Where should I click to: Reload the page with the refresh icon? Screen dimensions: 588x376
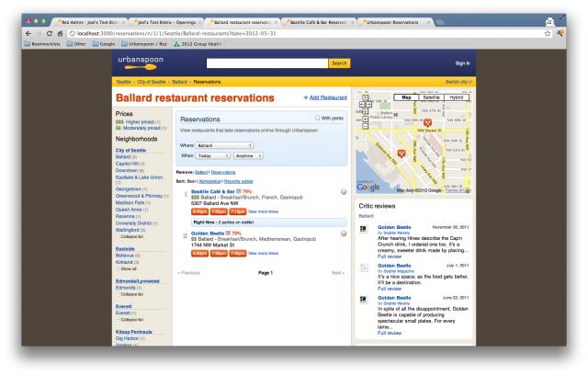(49, 33)
